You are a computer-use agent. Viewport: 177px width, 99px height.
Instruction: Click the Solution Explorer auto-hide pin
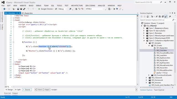coord(172,13)
